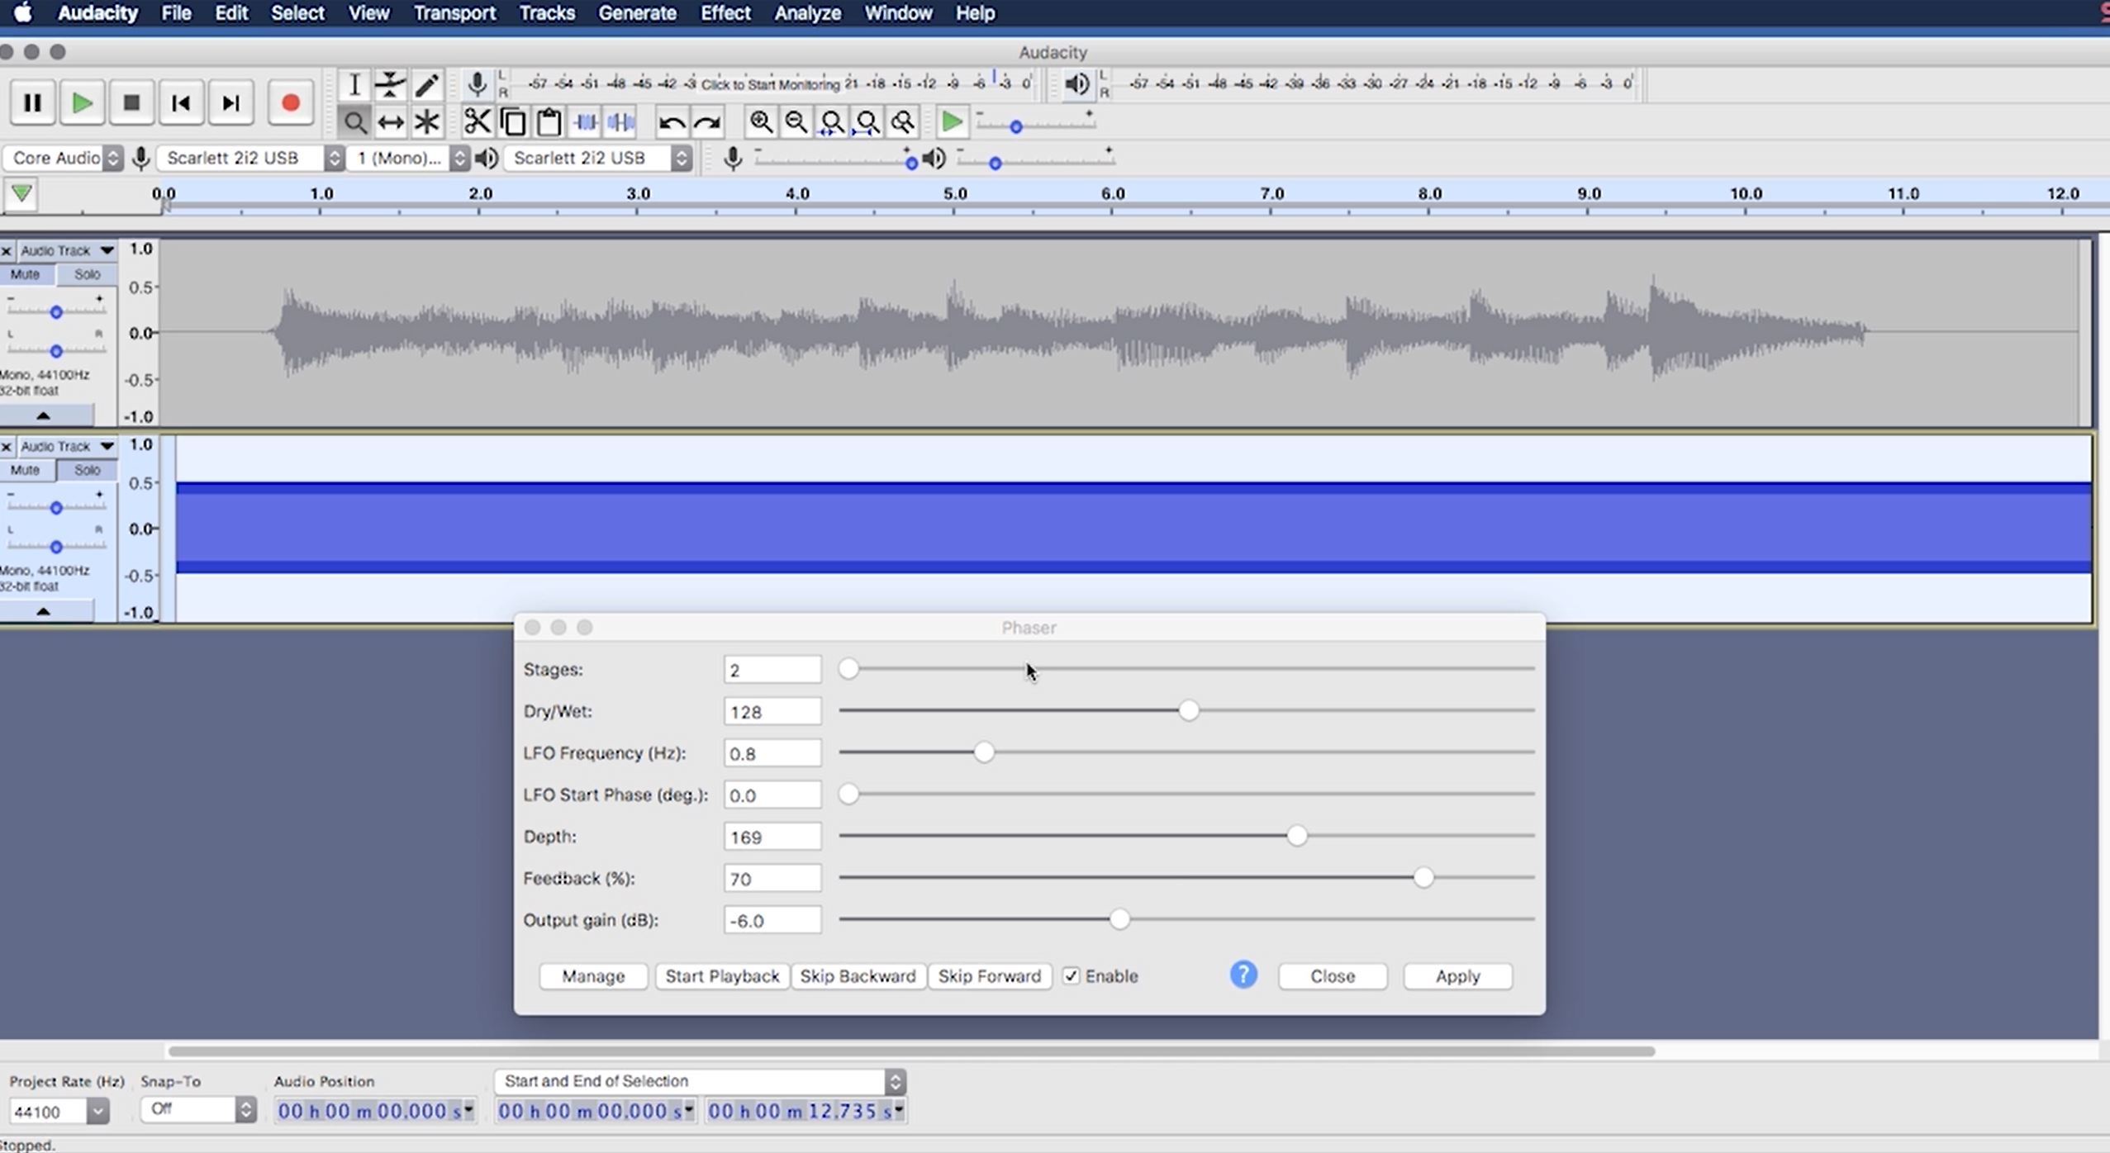Zoom in on the timeline
The height and width of the screenshot is (1153, 2110).
coord(760,121)
